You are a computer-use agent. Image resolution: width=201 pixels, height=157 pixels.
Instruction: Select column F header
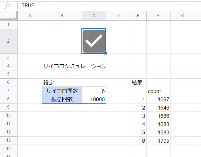coord(158,16)
